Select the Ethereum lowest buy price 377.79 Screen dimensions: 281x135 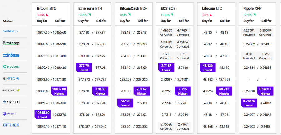tap(84, 68)
